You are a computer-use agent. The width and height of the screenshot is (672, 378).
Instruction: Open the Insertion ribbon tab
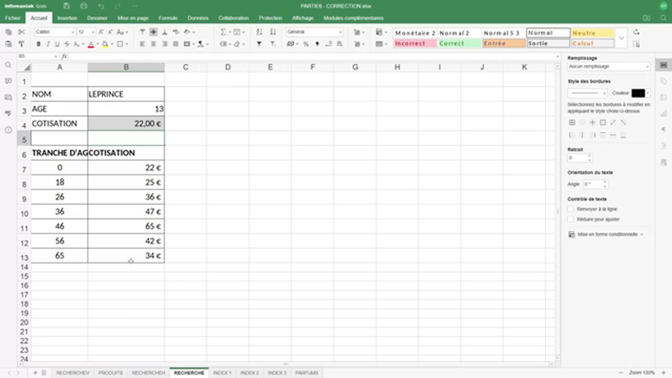pyautogui.click(x=67, y=18)
